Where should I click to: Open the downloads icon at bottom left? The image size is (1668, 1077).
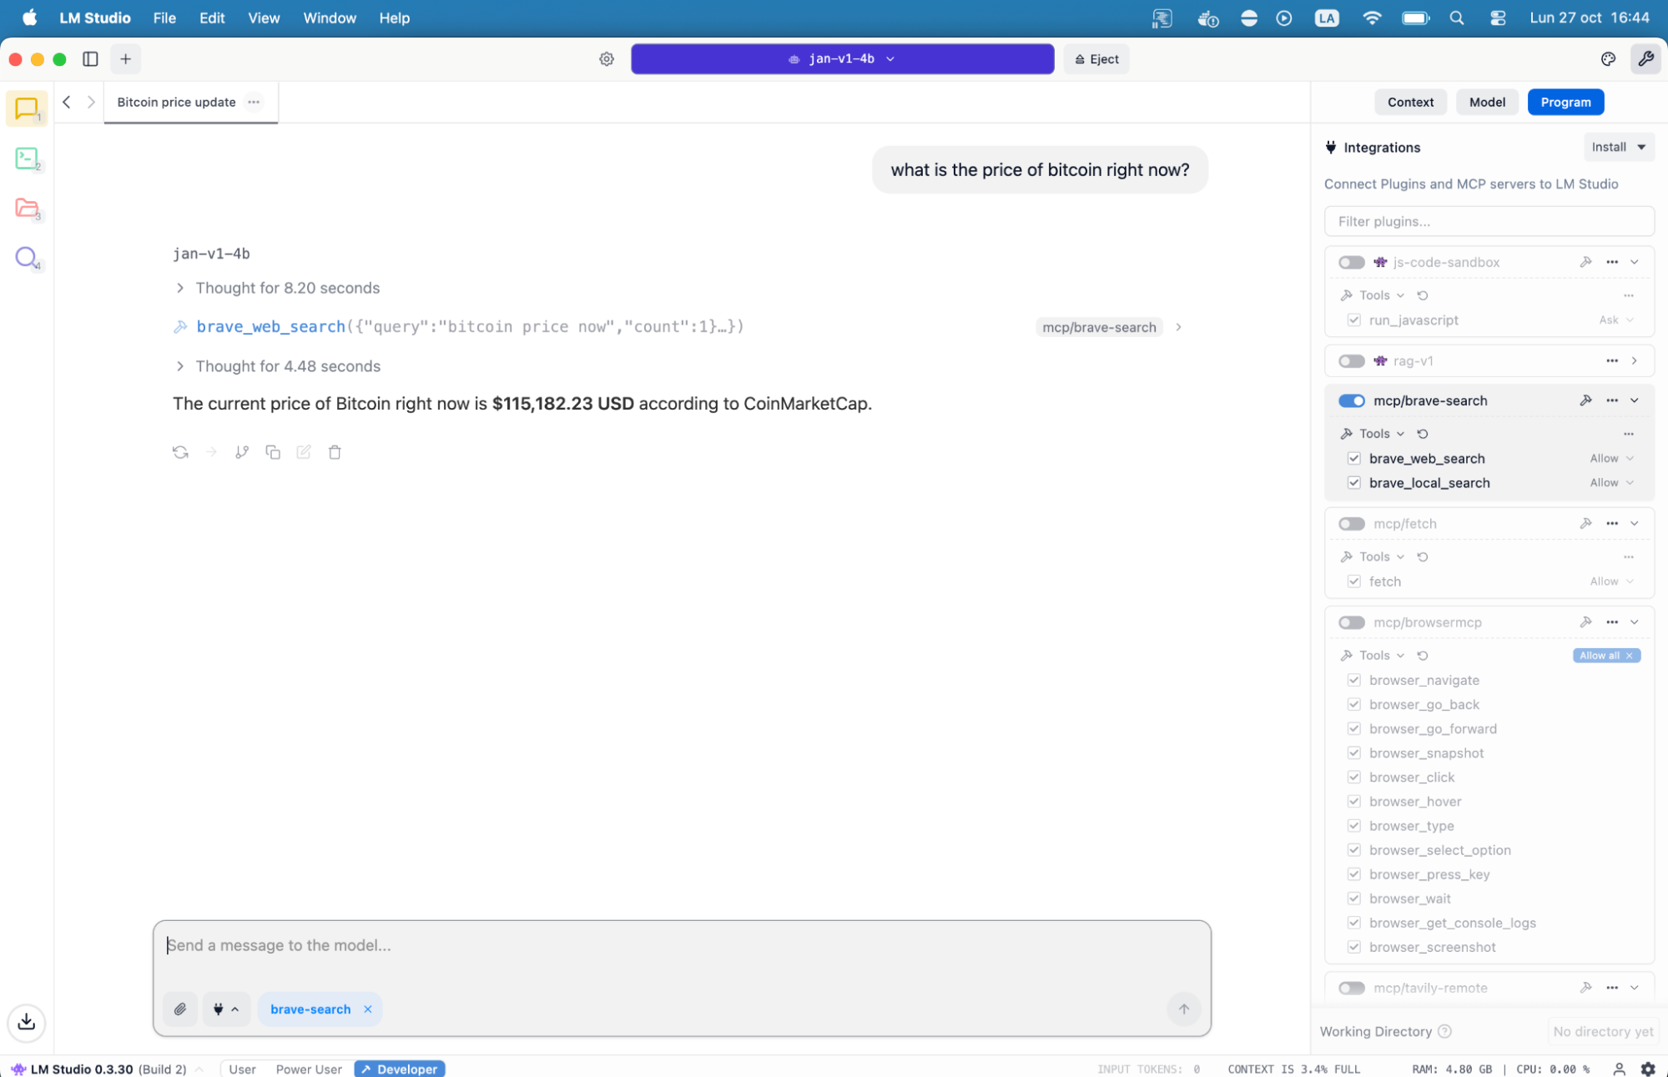point(27,1022)
